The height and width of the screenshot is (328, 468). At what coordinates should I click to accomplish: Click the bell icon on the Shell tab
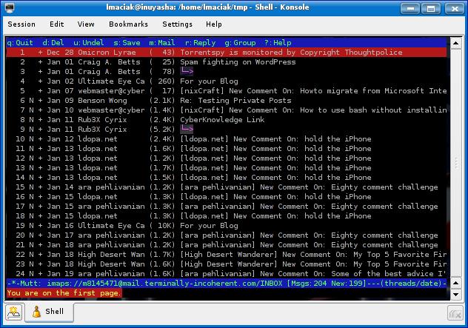[36, 313]
